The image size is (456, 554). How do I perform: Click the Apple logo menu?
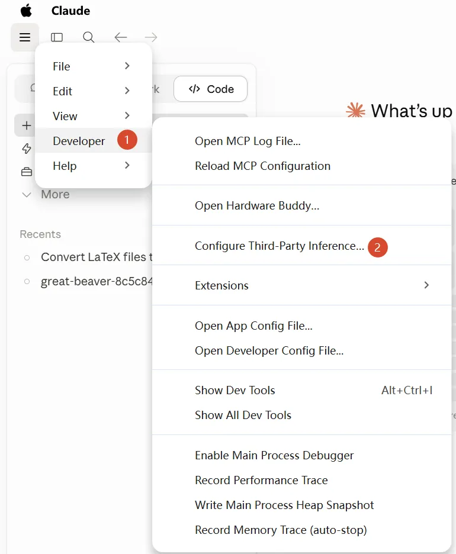point(26,11)
